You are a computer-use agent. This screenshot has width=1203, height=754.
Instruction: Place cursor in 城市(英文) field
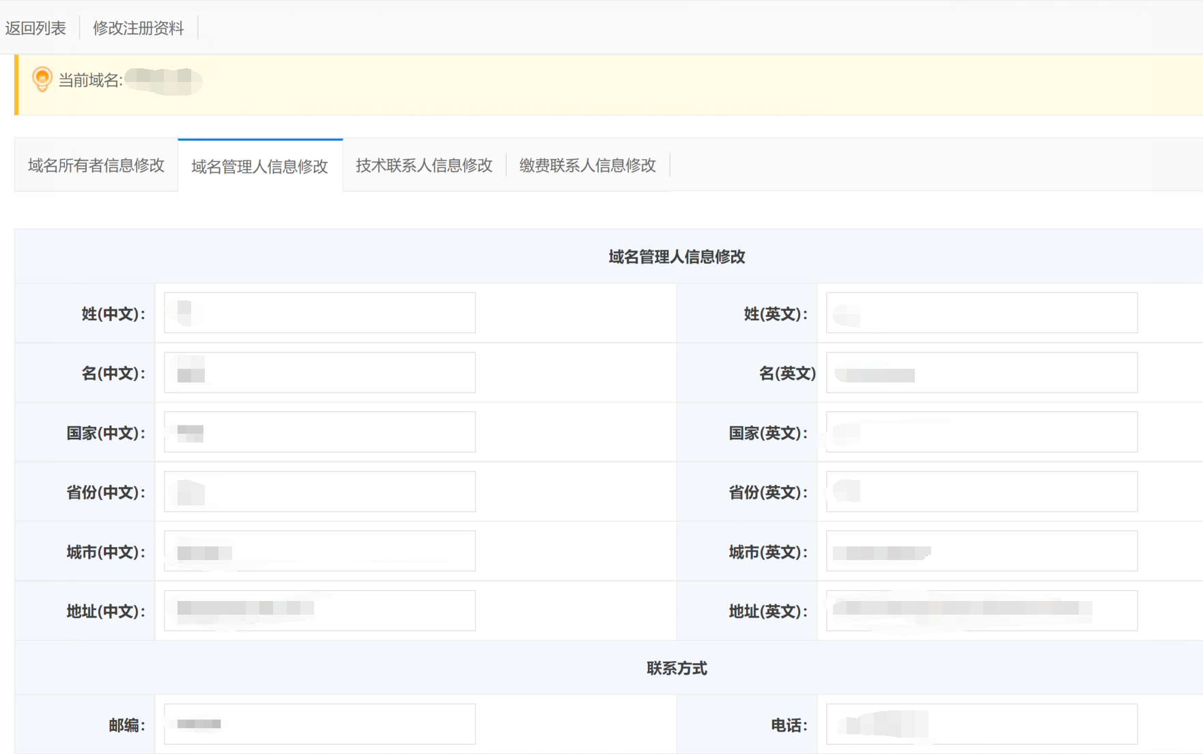[982, 550]
